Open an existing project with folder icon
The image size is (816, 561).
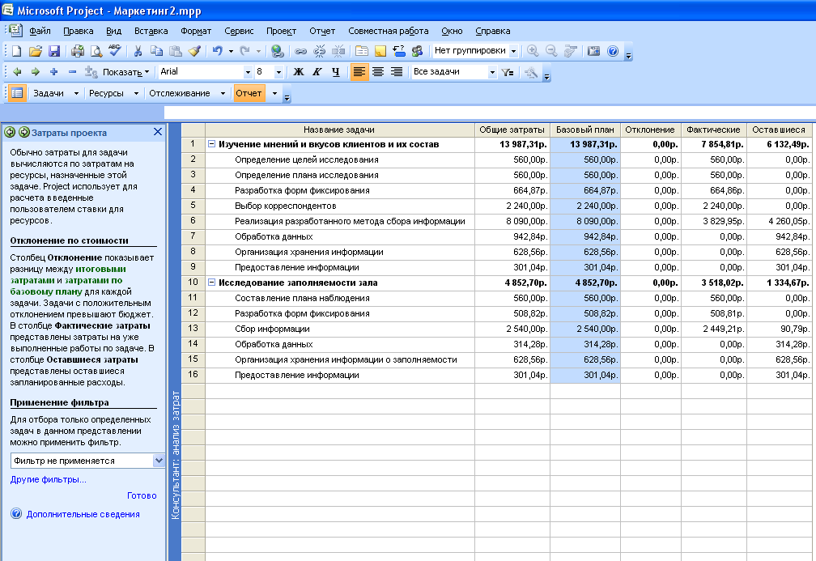35,51
